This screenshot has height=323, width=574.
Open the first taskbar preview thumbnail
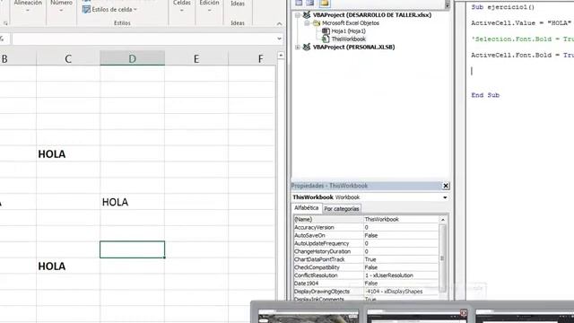[308, 316]
